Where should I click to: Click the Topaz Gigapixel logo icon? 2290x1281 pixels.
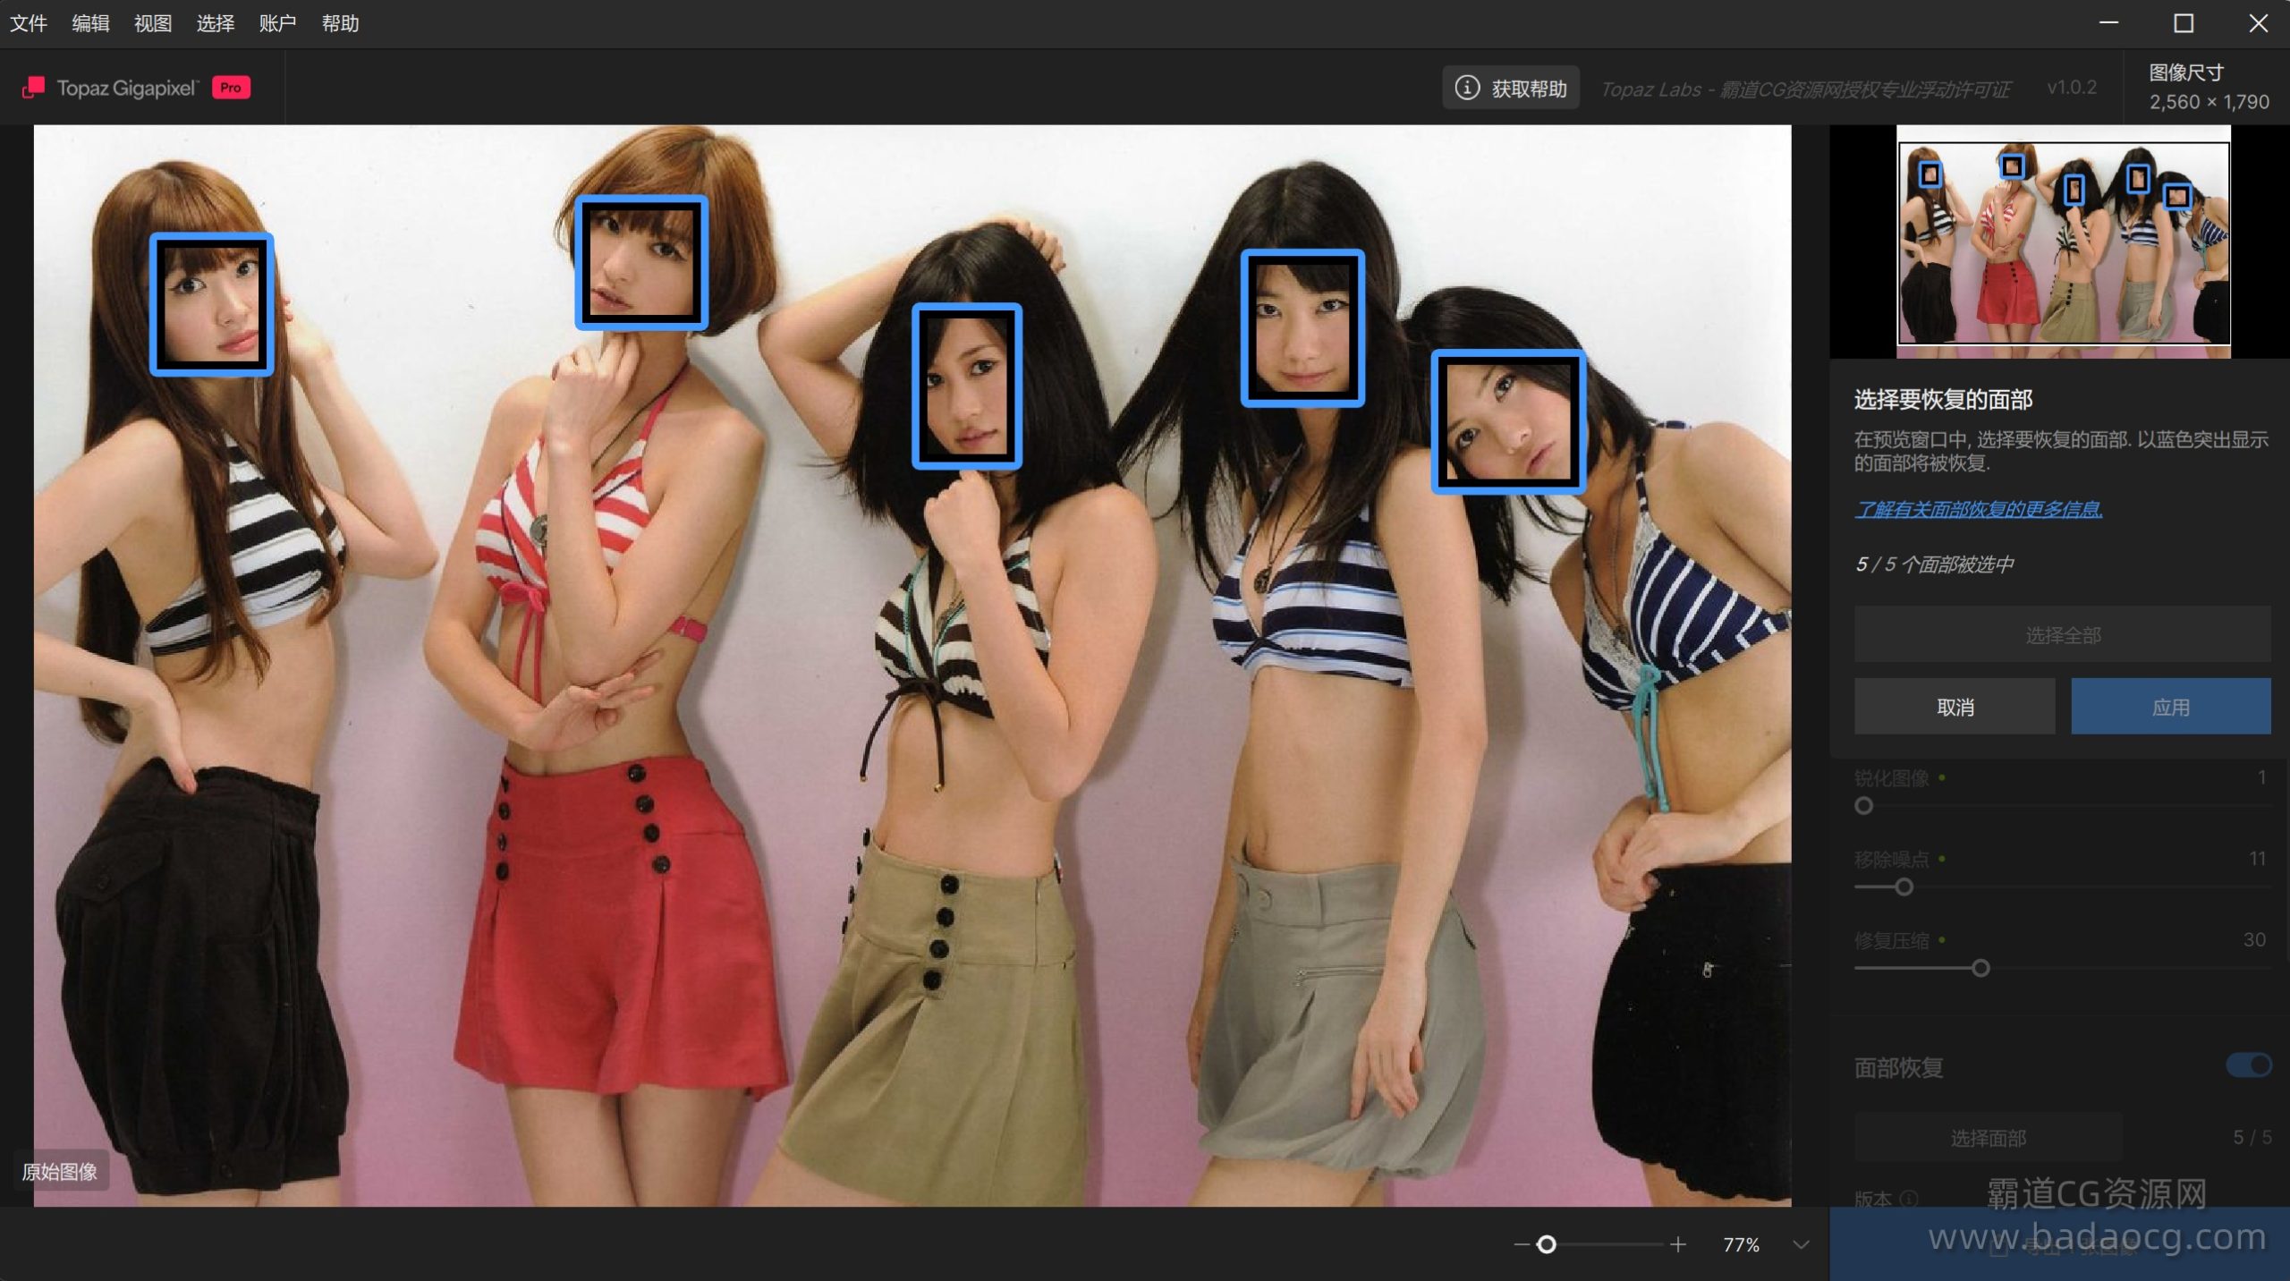(33, 88)
